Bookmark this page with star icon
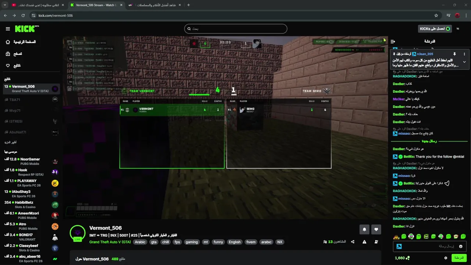 coord(436,15)
